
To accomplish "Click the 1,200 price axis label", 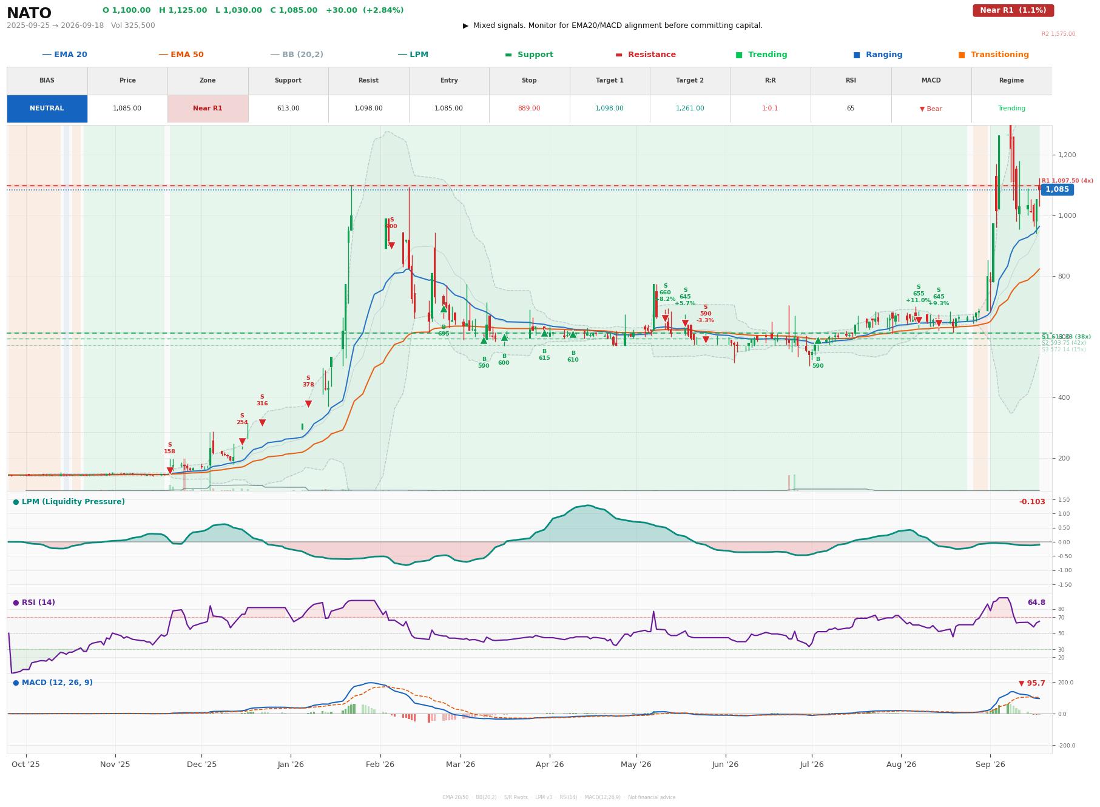I will 1067,155.
